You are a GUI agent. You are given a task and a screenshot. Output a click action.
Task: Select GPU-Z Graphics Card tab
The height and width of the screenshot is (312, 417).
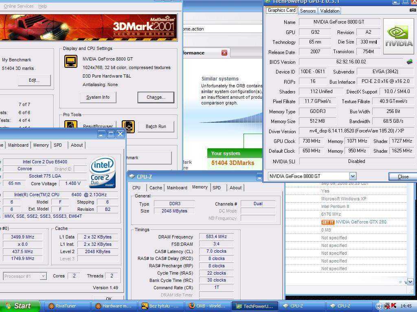pos(282,10)
